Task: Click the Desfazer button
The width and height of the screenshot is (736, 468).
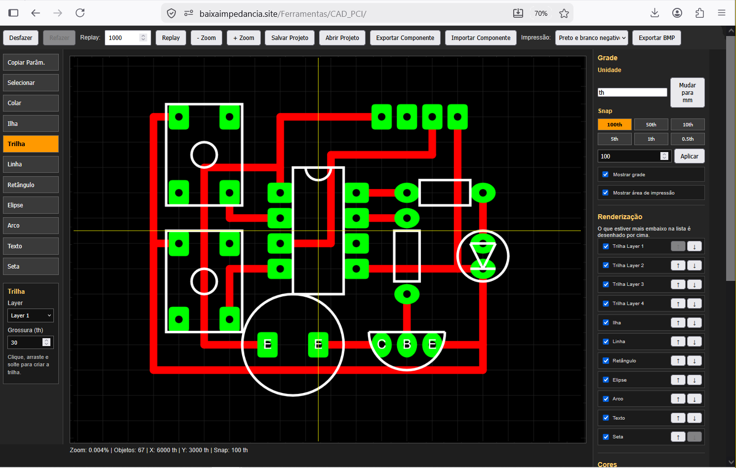Action: coord(21,38)
